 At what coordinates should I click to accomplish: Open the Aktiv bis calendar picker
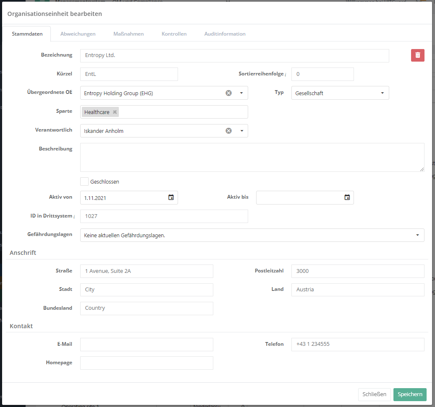coord(347,197)
